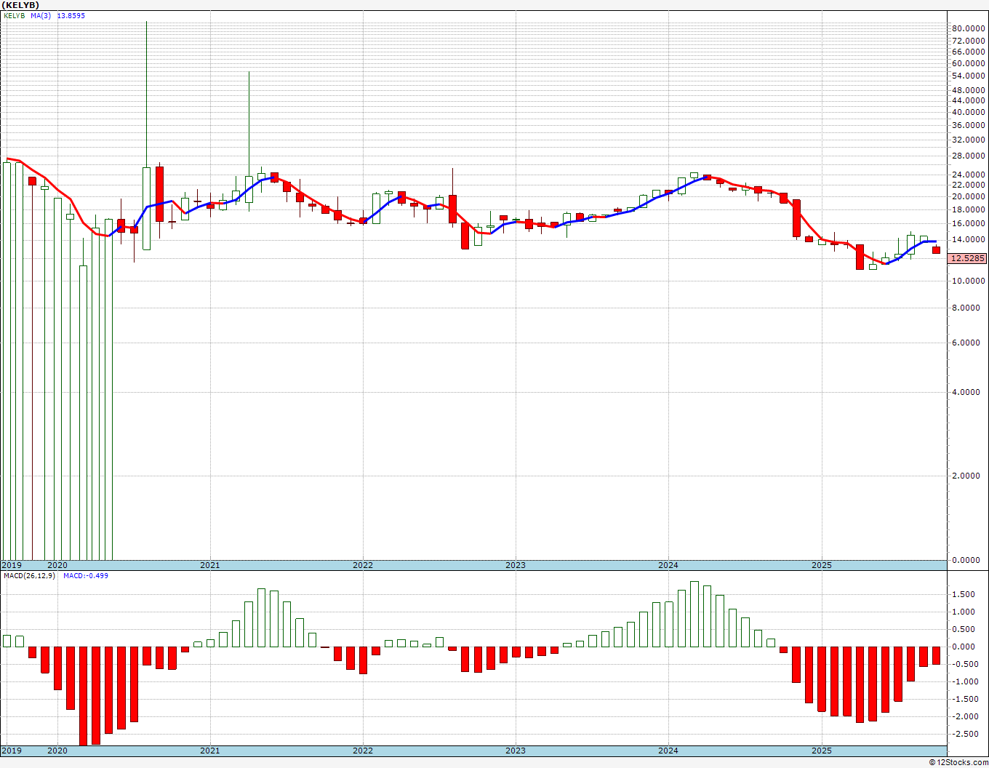Select the "10.0000" price axis label
Viewport: 989px width, 768px height.
pos(968,281)
